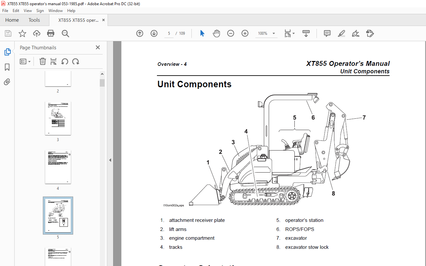Switch to the Tools tab

(x=34, y=20)
